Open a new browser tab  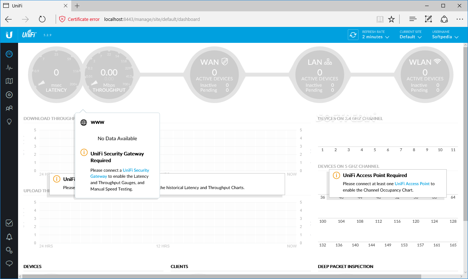pyautogui.click(x=77, y=6)
